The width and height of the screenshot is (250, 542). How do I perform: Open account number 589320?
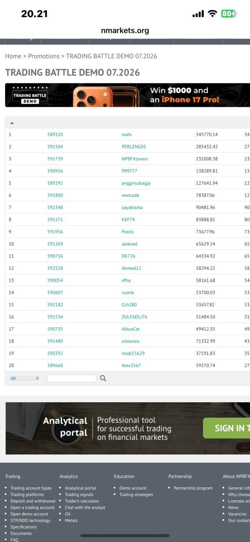click(55, 134)
